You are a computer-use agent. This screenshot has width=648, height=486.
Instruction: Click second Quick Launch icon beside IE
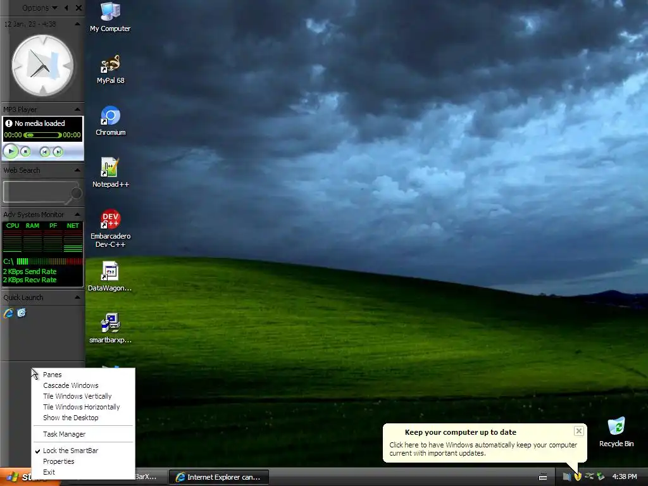pyautogui.click(x=22, y=313)
